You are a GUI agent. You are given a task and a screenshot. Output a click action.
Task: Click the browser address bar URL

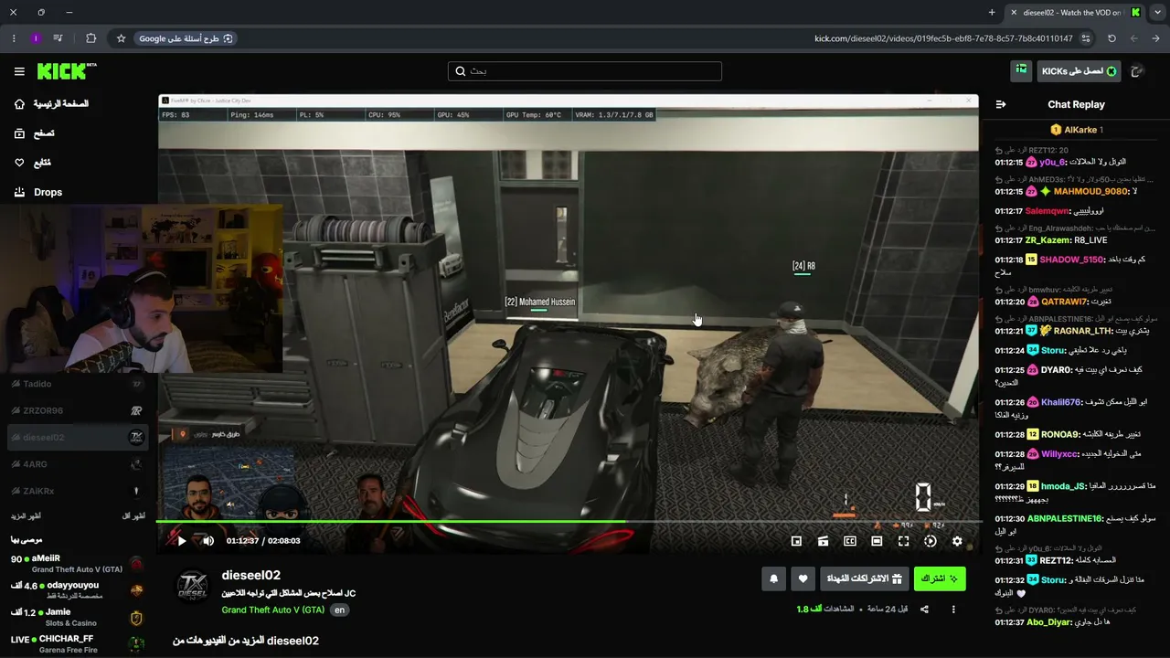943,38
